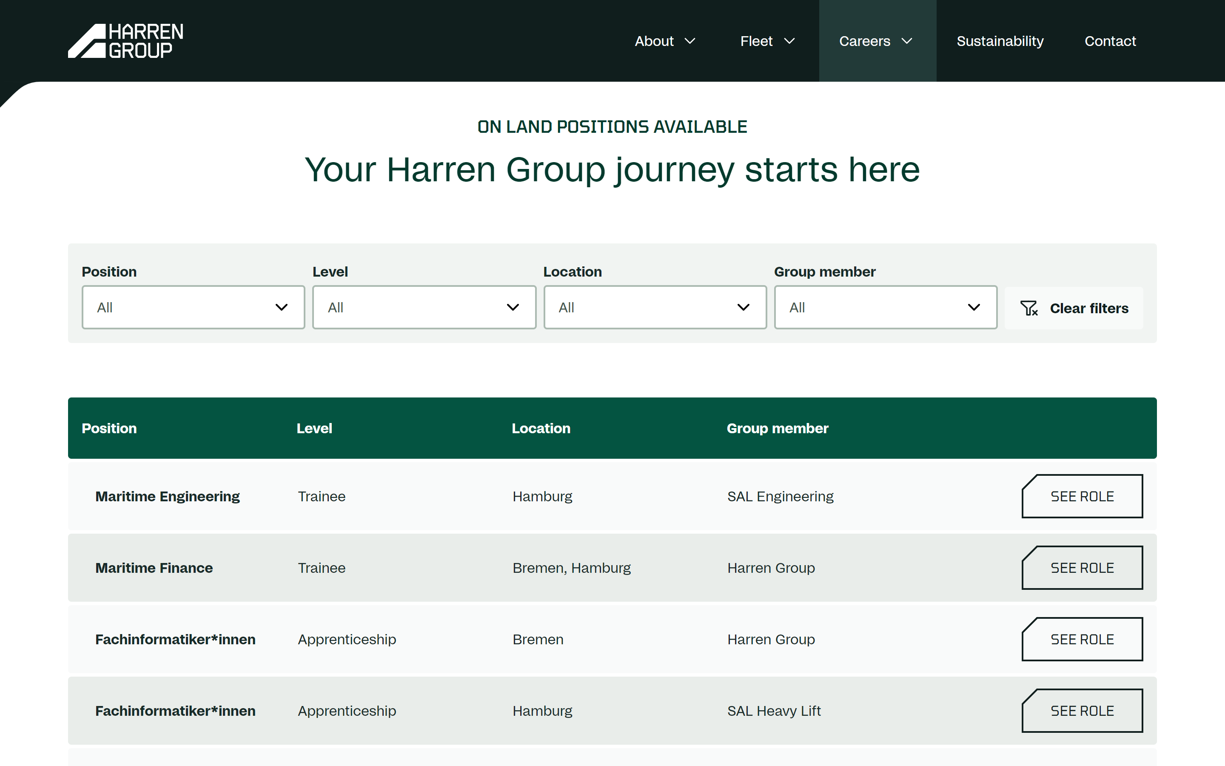The width and height of the screenshot is (1225, 766).
Task: Click the Location table column header
Action: [541, 428]
